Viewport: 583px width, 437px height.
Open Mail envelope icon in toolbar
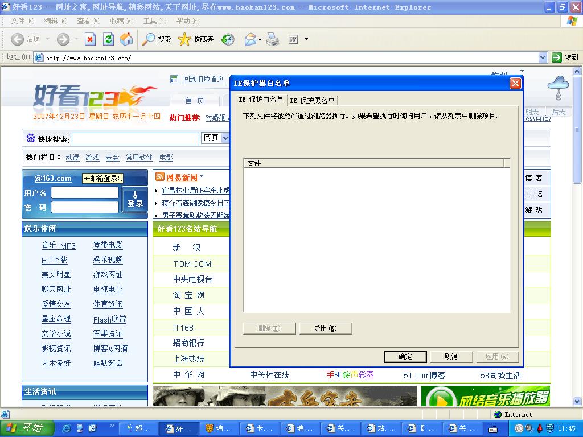pyautogui.click(x=251, y=39)
